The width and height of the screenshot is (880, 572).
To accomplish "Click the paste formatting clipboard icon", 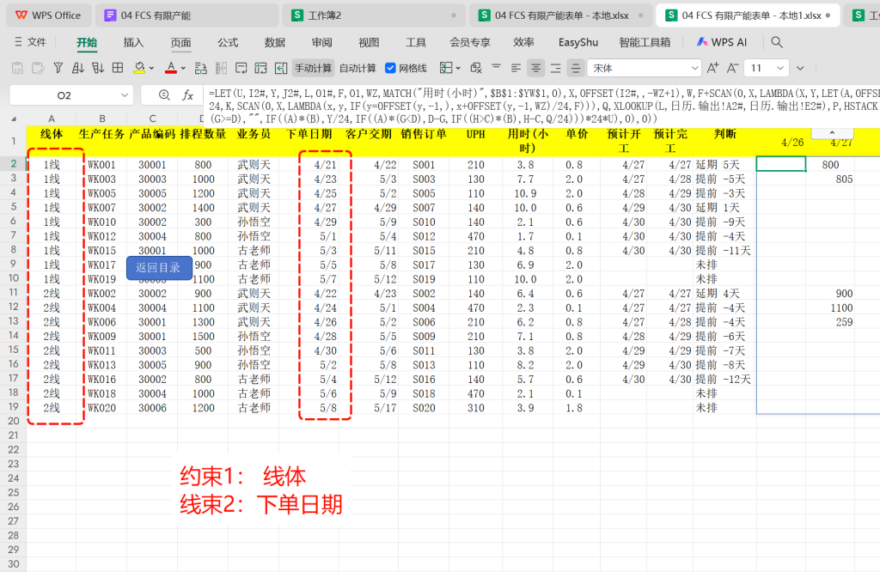I will point(38,69).
